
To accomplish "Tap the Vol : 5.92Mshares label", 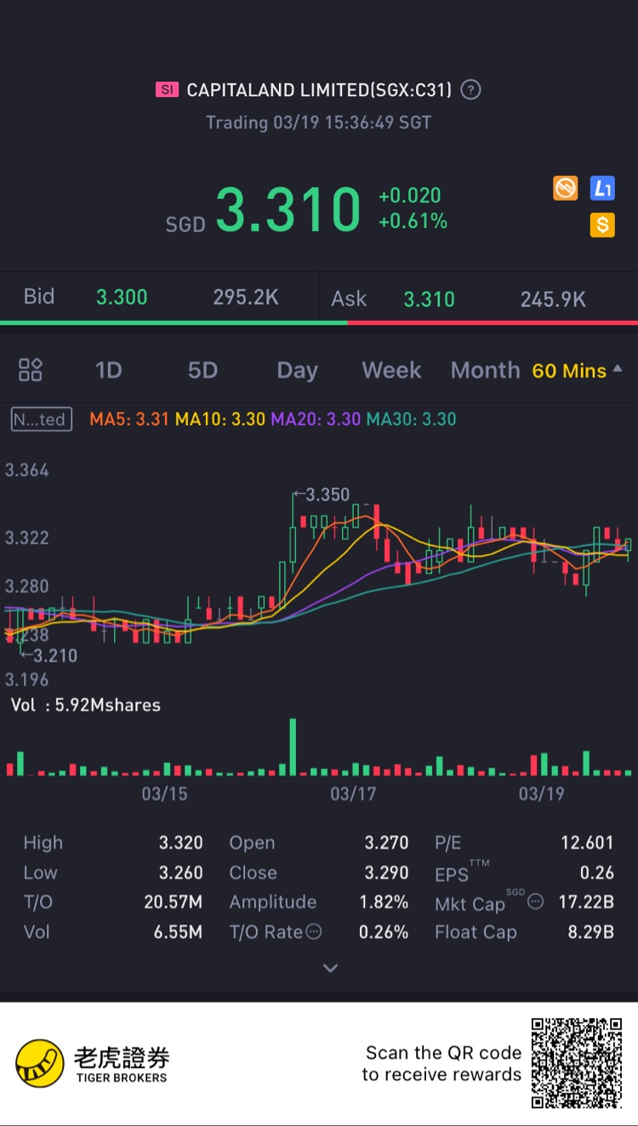I will 85,705.
